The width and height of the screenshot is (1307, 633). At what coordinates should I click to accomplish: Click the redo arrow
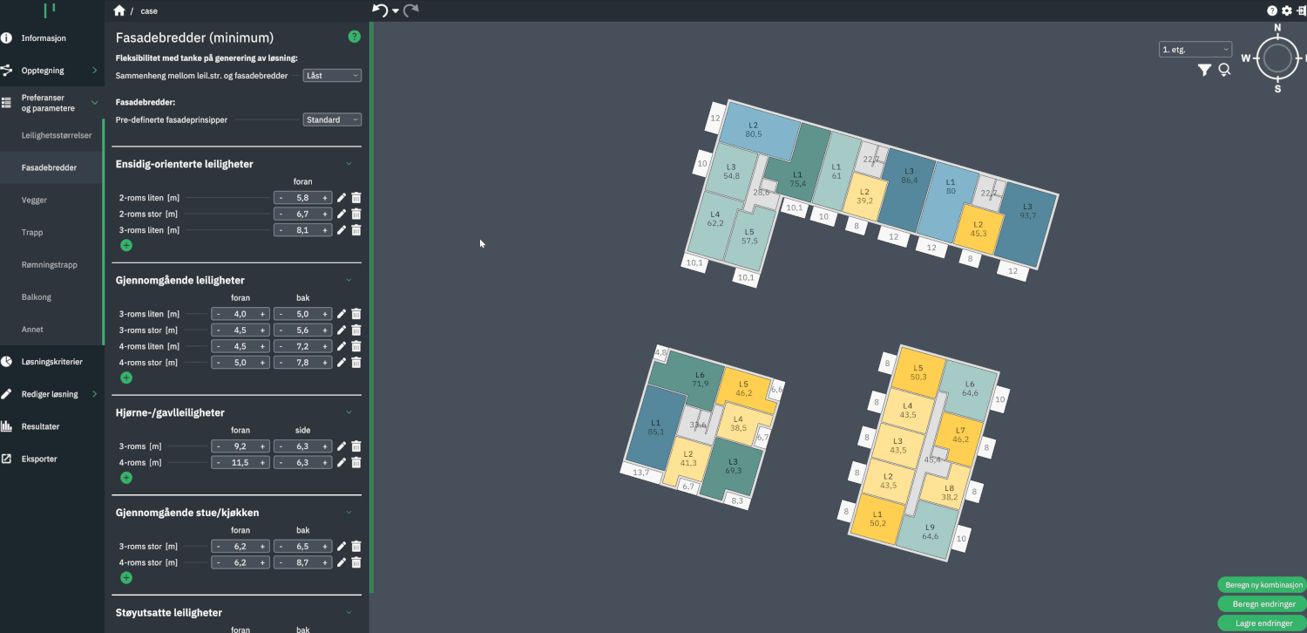411,10
